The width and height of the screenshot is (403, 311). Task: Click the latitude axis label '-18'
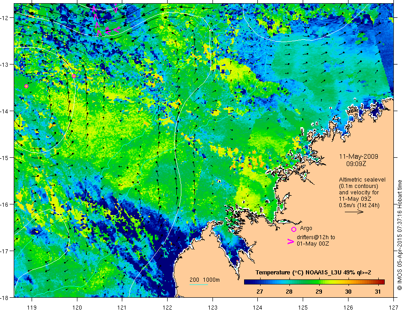coord(5,297)
